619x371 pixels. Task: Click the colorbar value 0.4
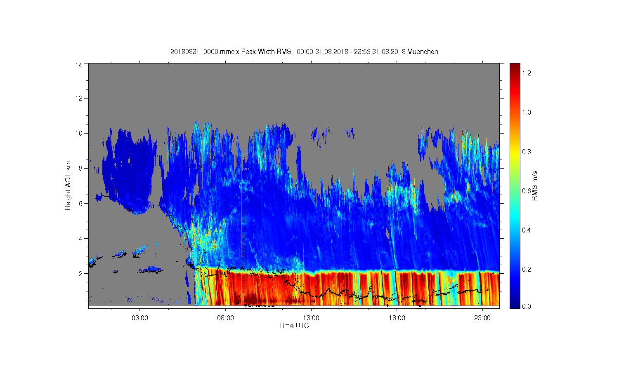click(527, 230)
